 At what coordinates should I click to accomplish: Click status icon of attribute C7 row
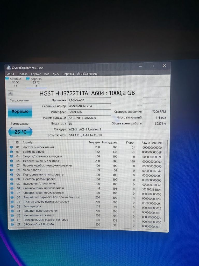click(12, 225)
